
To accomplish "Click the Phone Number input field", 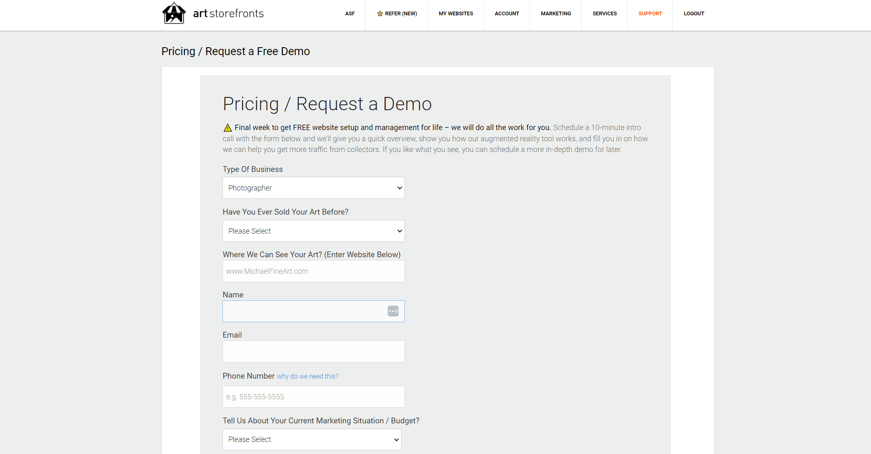I will 313,397.
